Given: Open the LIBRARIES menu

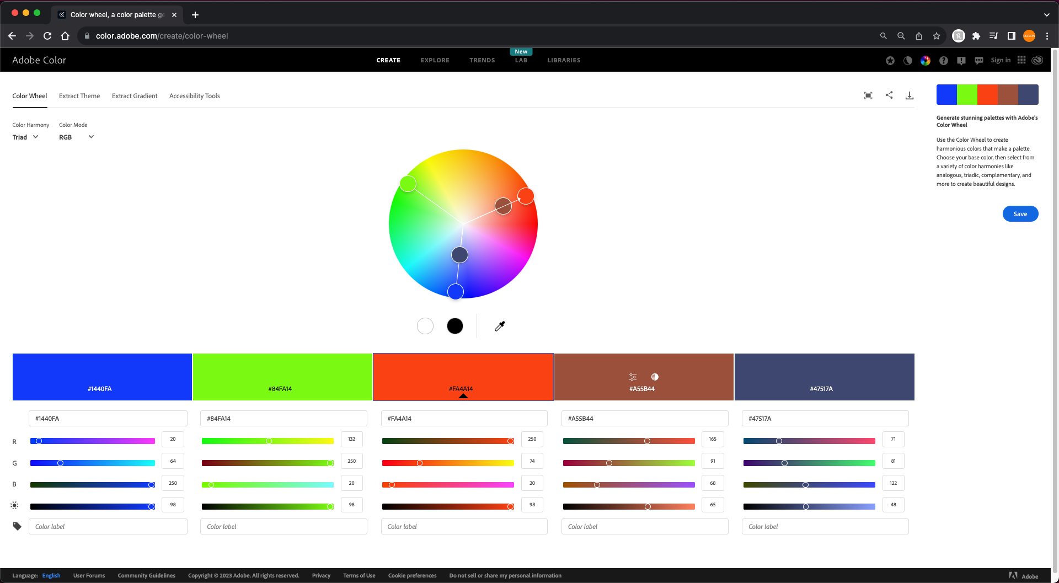Looking at the screenshot, I should tap(564, 60).
